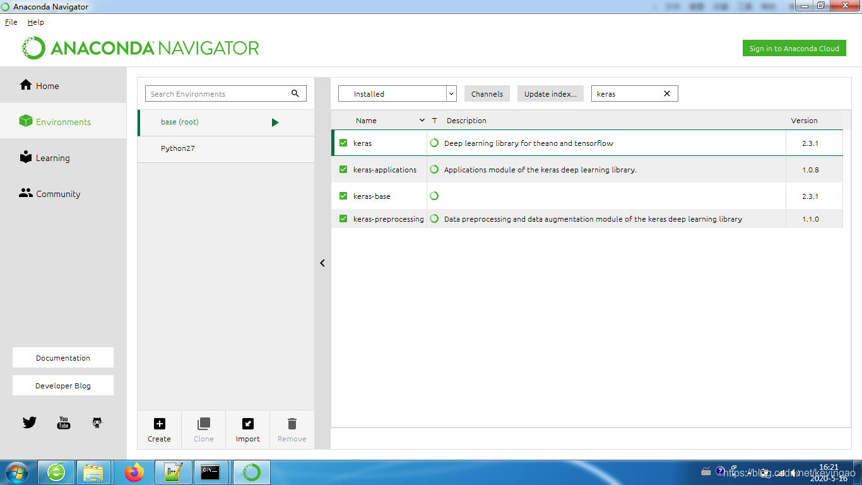862x485 pixels.
Task: Click the Name column sort arrow
Action: point(422,120)
